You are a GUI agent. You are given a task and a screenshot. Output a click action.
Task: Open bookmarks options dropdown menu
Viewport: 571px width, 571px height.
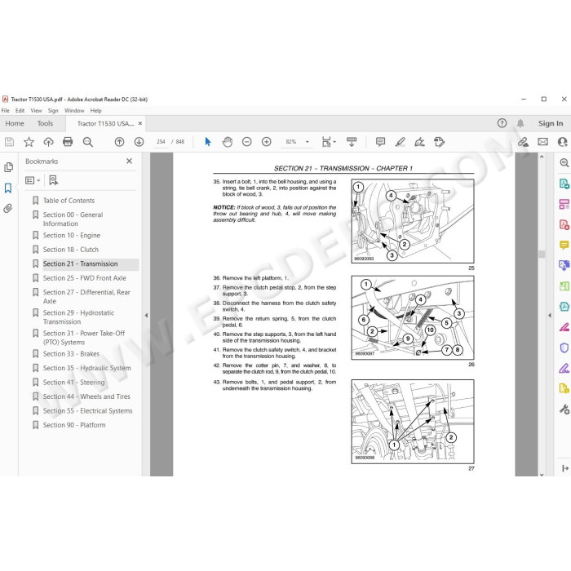[33, 180]
